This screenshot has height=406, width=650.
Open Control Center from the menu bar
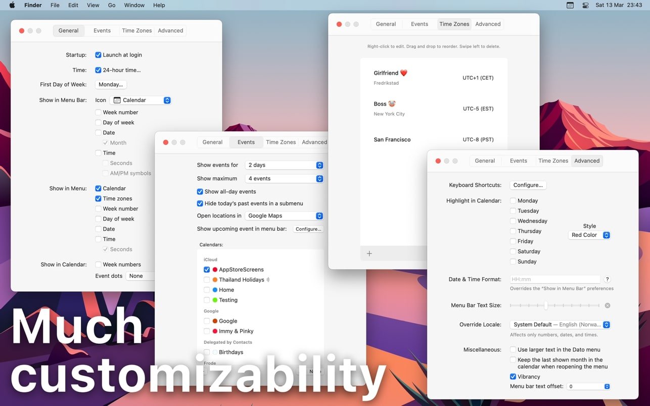click(585, 5)
